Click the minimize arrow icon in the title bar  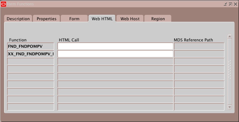click(225, 4)
